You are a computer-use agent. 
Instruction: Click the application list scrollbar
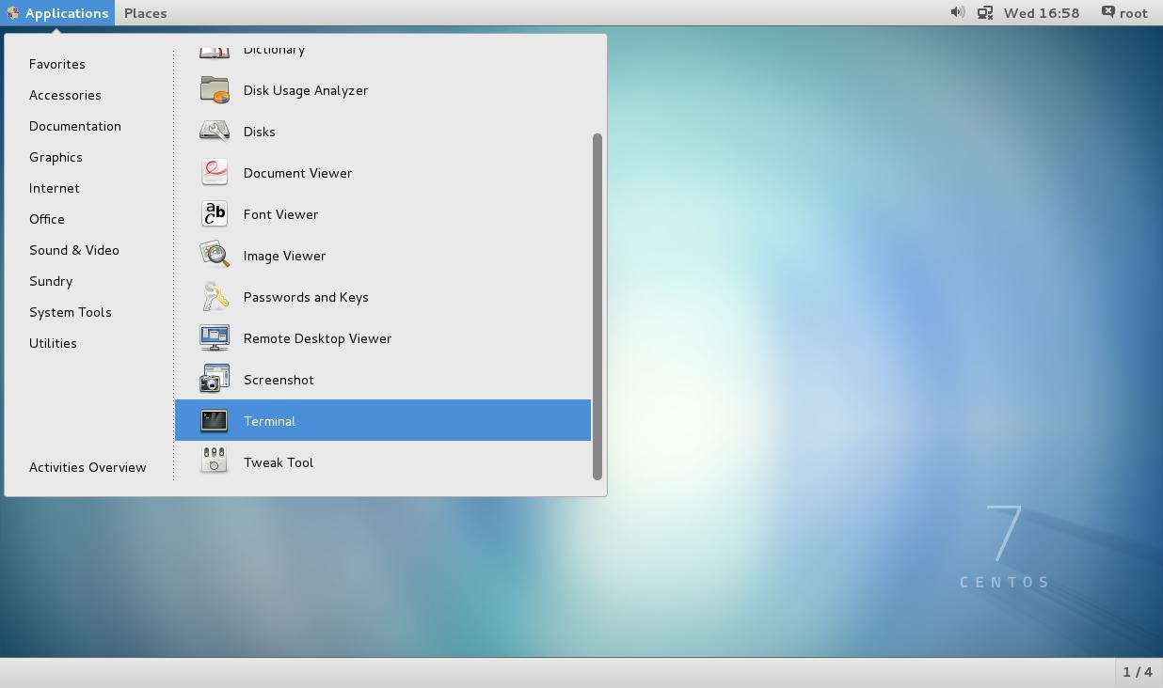pos(597,305)
